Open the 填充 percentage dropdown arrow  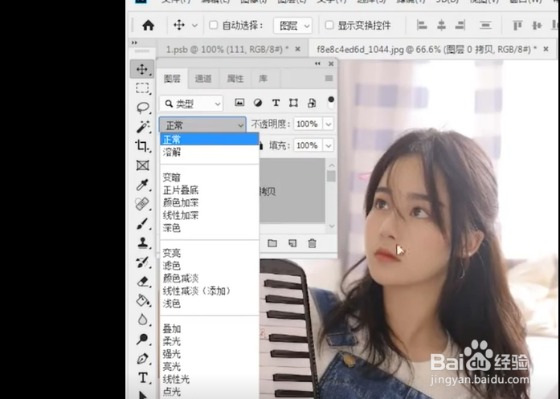pos(329,145)
